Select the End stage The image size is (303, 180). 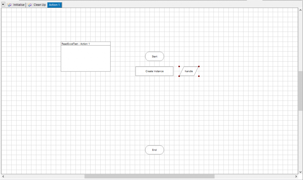(154, 150)
